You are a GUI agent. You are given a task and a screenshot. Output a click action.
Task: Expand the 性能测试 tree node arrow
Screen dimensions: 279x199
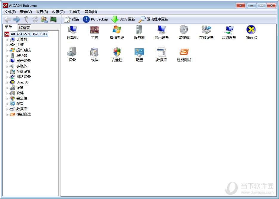pyautogui.click(x=7, y=115)
